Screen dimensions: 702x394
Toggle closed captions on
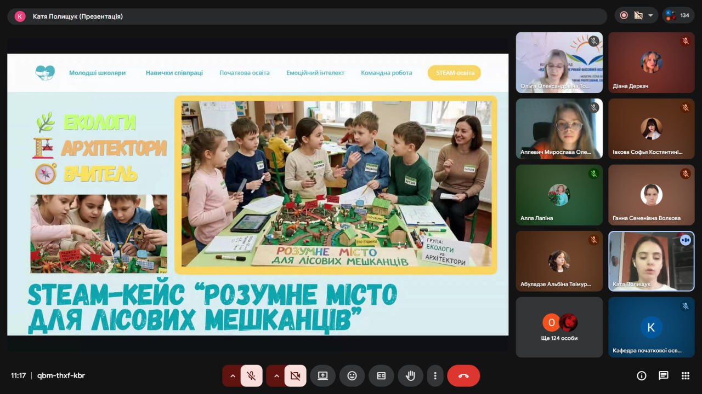tap(381, 376)
